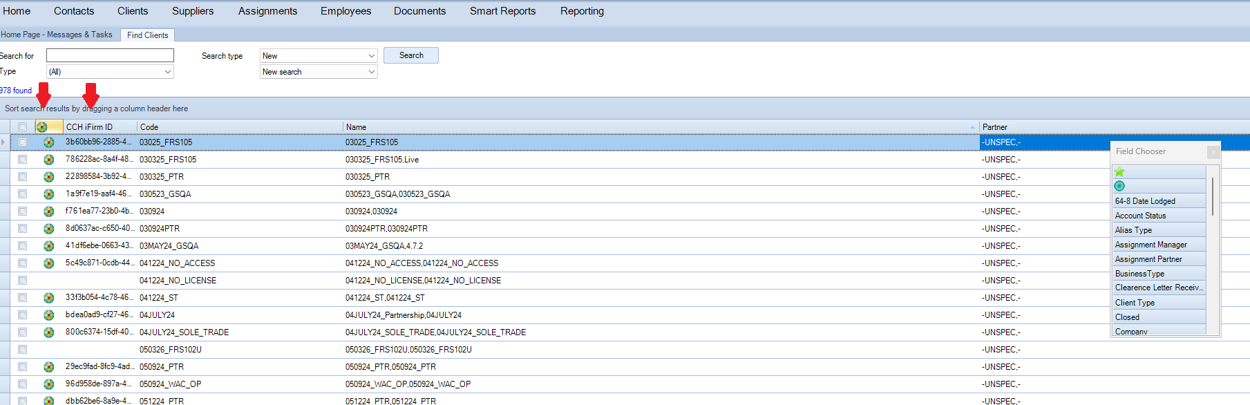Screen dimensions: 1250x405
Task: Sort by the Name column header
Action: click(x=661, y=127)
